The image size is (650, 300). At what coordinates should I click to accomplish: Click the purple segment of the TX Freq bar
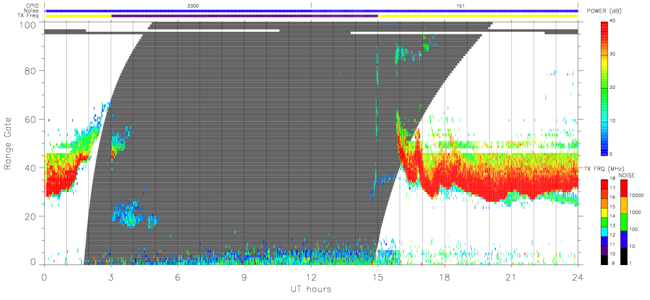pos(245,16)
